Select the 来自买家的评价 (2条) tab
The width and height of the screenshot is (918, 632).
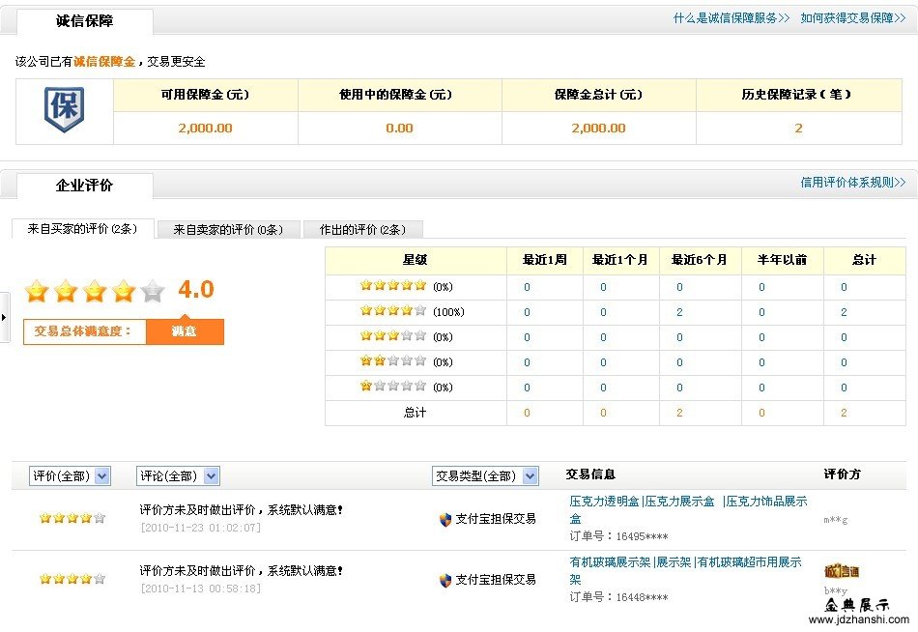(82, 229)
